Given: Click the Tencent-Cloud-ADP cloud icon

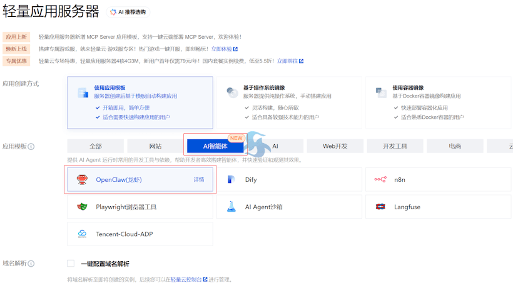Looking at the screenshot, I should tap(82, 234).
